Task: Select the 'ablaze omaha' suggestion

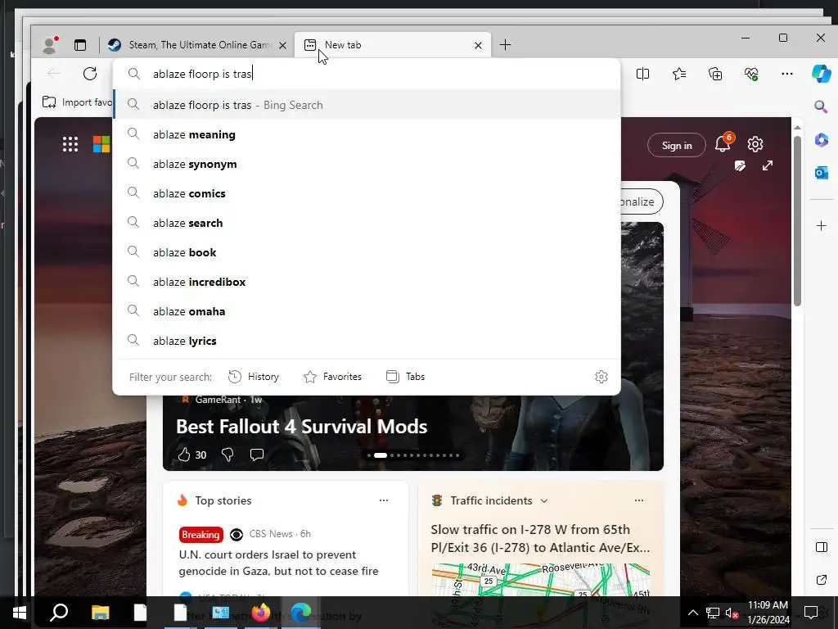Action: (367, 310)
